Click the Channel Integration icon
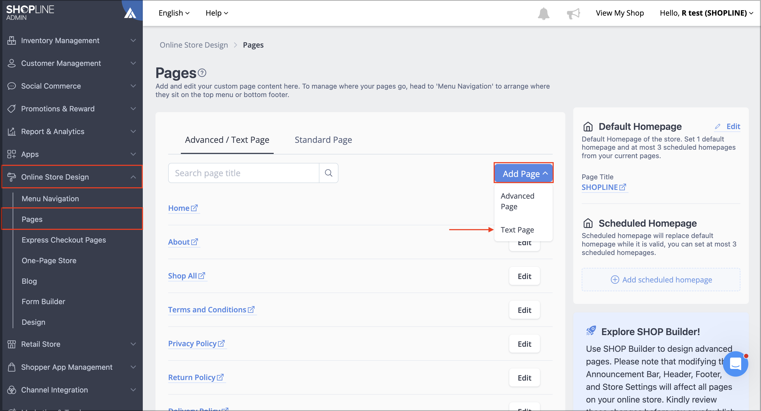The height and width of the screenshot is (411, 761). [12, 390]
